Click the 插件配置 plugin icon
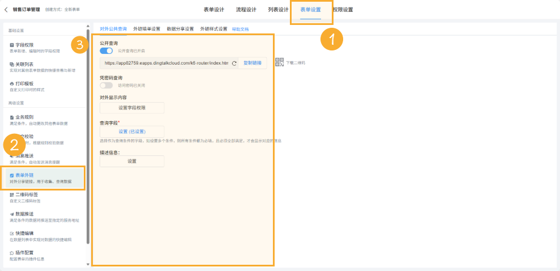 pyautogui.click(x=12, y=253)
